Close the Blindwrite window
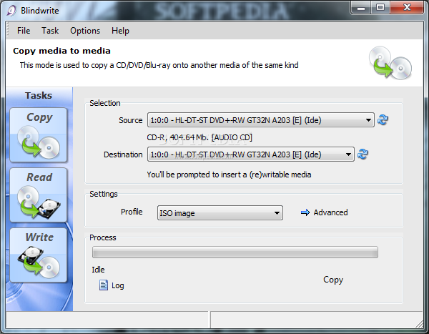429x334 pixels. 407,7
